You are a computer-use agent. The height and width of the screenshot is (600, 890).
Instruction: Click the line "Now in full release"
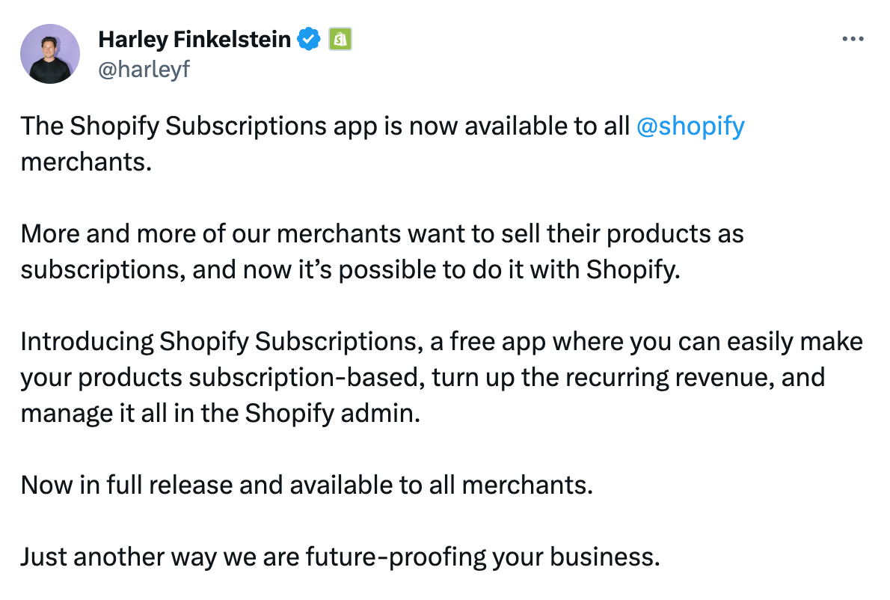pyautogui.click(x=307, y=486)
